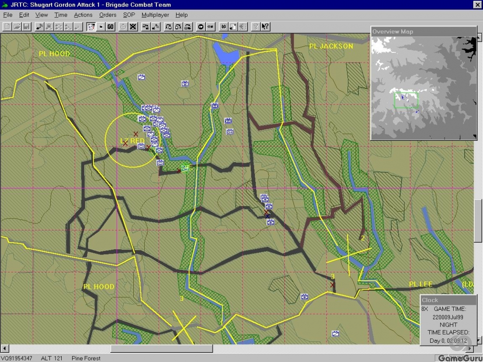This screenshot has height=362, width=483.
Task: Open the Actions menu
Action: (x=83, y=15)
